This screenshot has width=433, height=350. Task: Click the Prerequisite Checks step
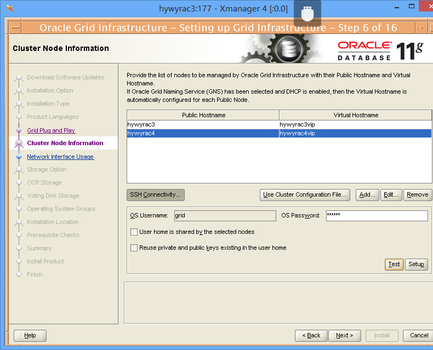tap(53, 235)
